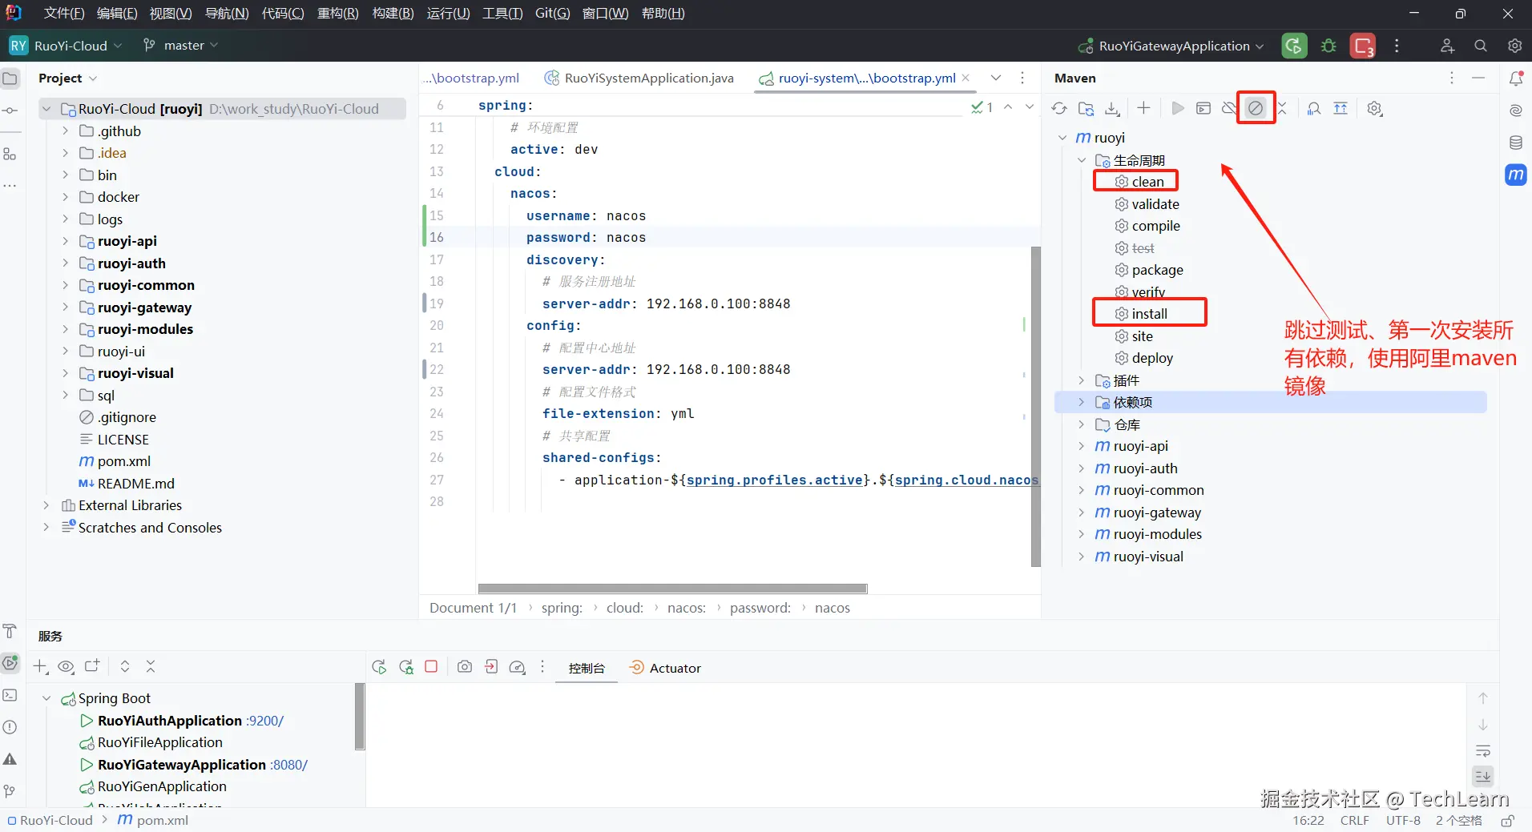Open the 构建(B) menu
Screen dimensions: 1532x832
coord(393,14)
